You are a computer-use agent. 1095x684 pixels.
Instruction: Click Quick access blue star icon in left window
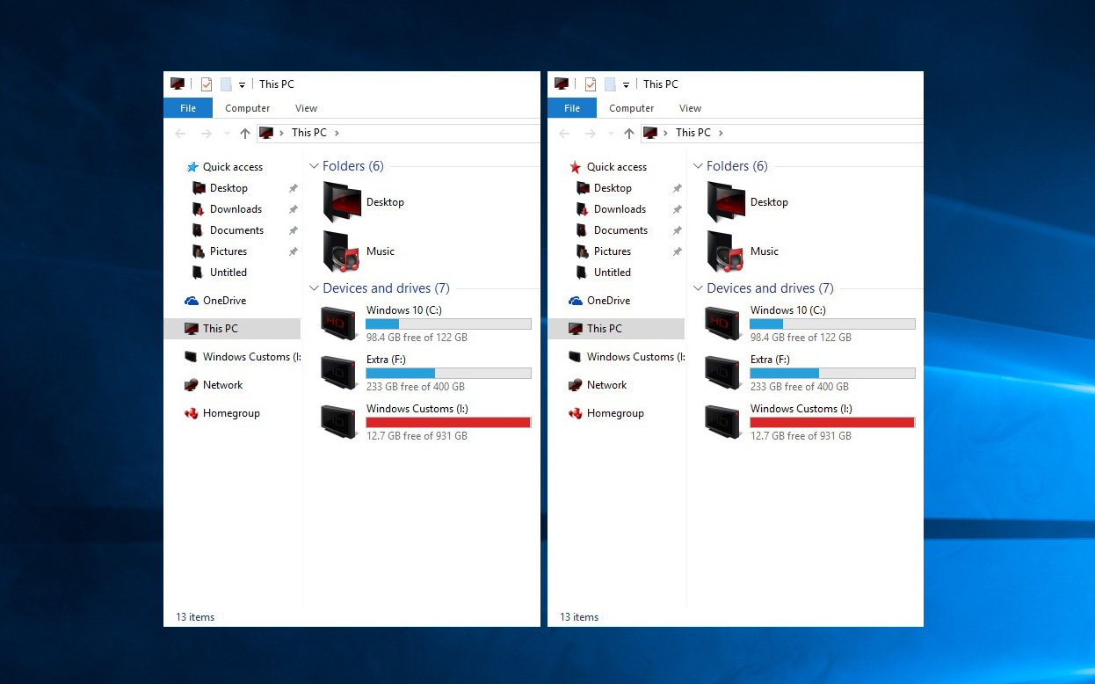click(192, 167)
